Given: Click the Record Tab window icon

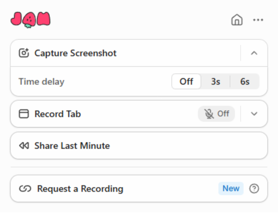Looking at the screenshot, I should 24,114.
